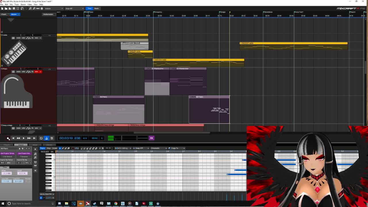Open Windows Start button
This screenshot has height=207, width=368.
tap(3, 204)
